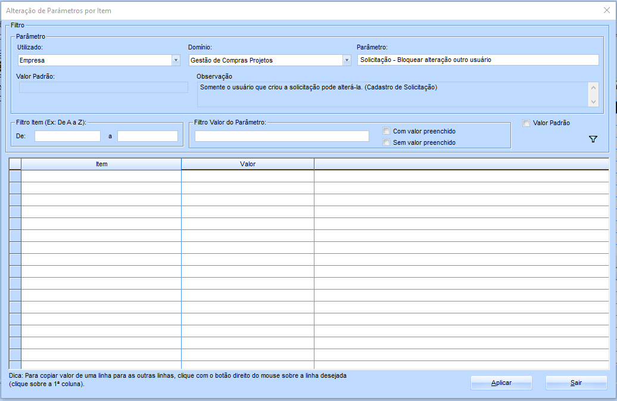Select the first row header cell
Image resolution: width=617 pixels, height=401 pixels.
15,176
